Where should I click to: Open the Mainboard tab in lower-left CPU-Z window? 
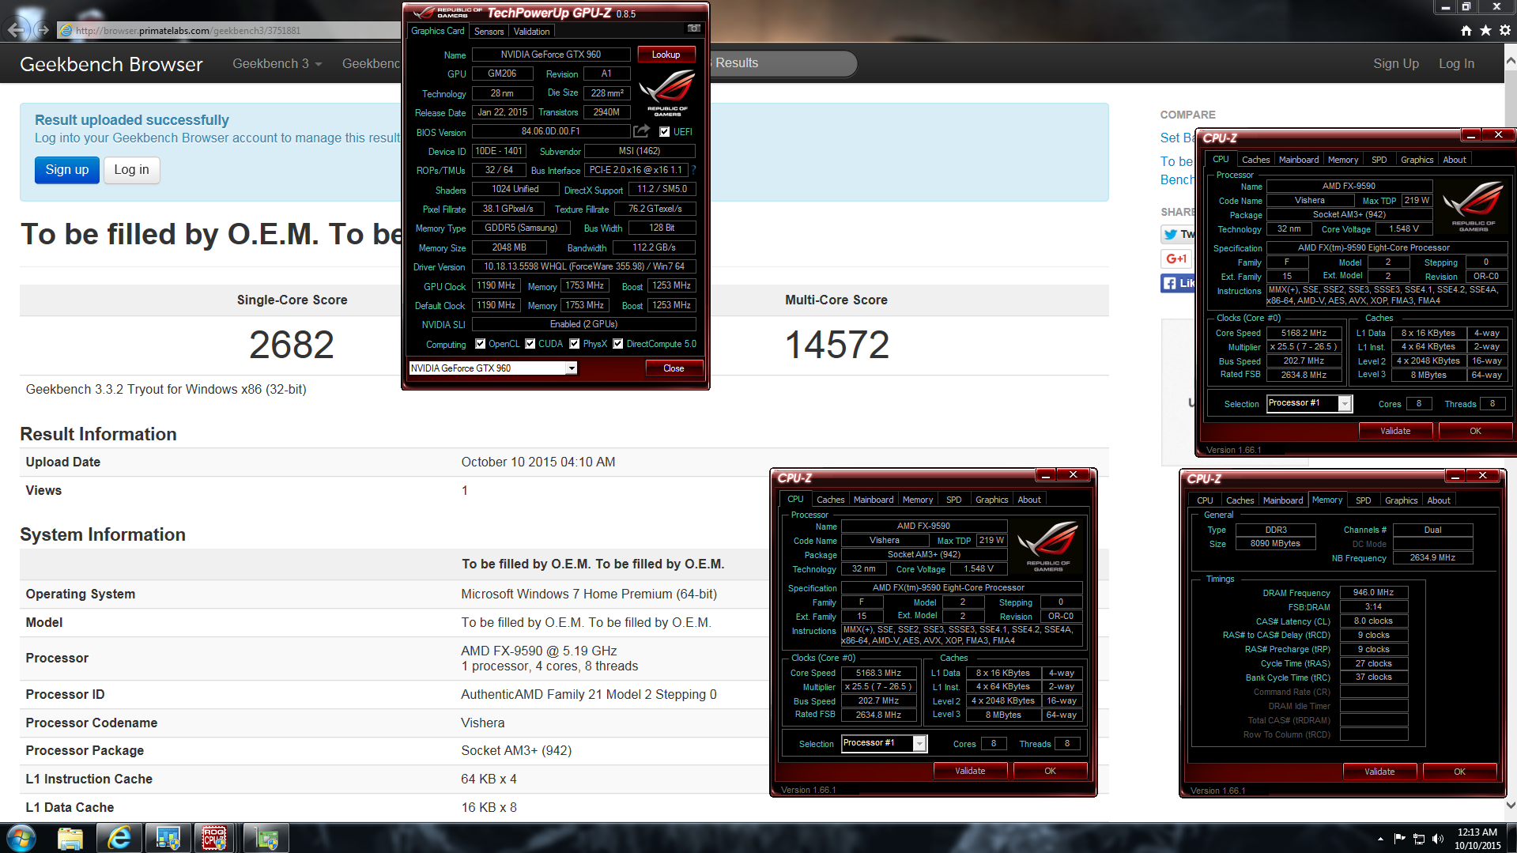point(874,500)
